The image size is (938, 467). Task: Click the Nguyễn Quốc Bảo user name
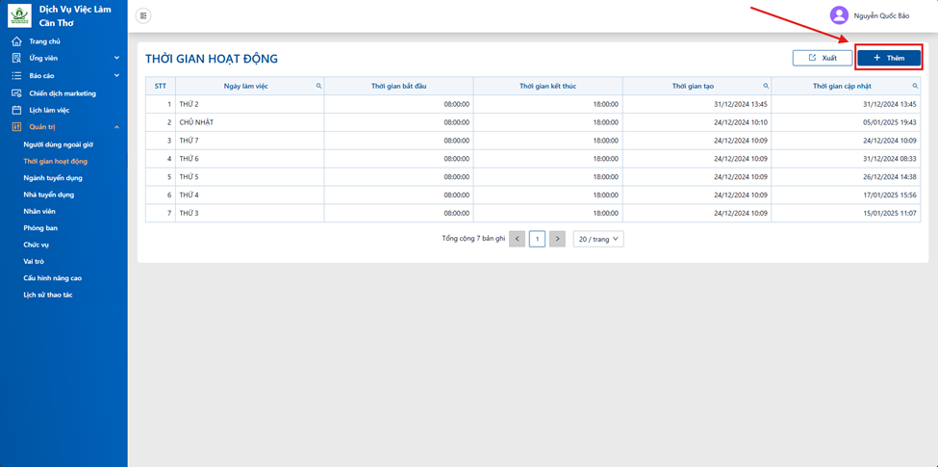881,16
